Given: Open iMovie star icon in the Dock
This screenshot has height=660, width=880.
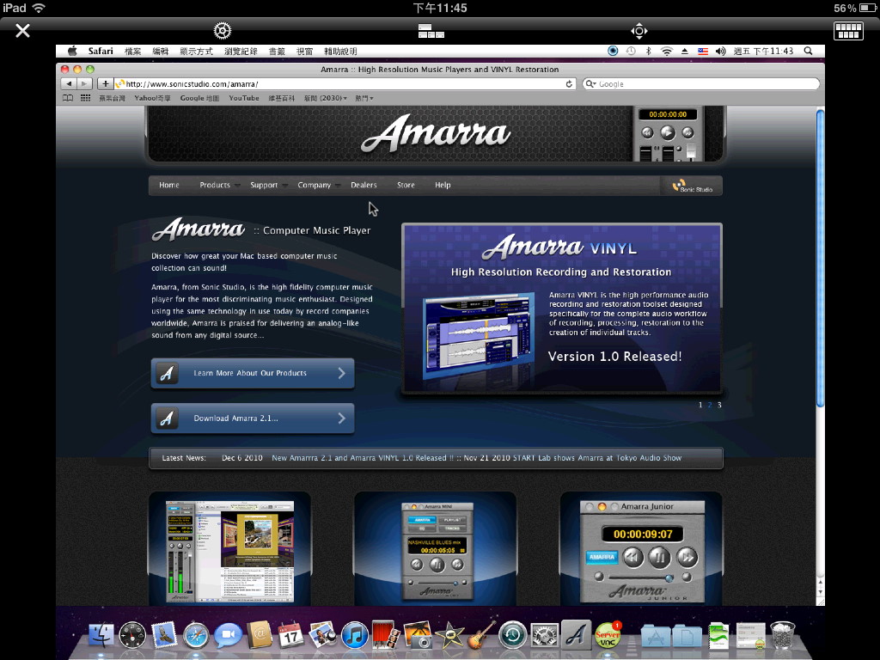Looking at the screenshot, I should [x=449, y=636].
